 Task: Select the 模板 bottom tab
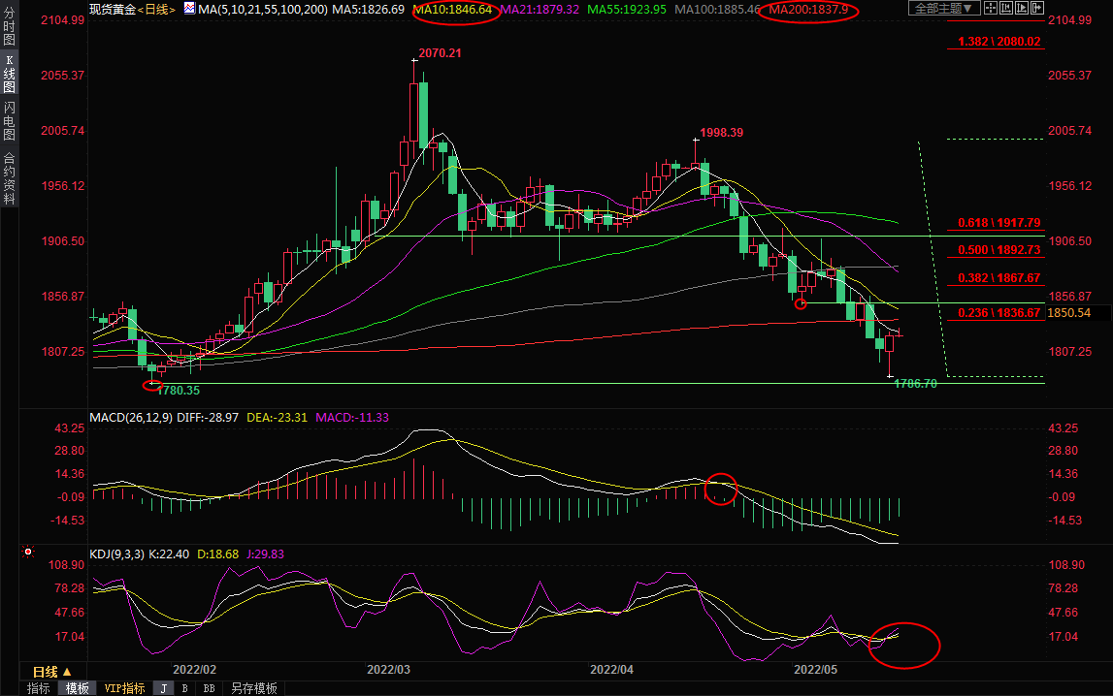pos(77,688)
